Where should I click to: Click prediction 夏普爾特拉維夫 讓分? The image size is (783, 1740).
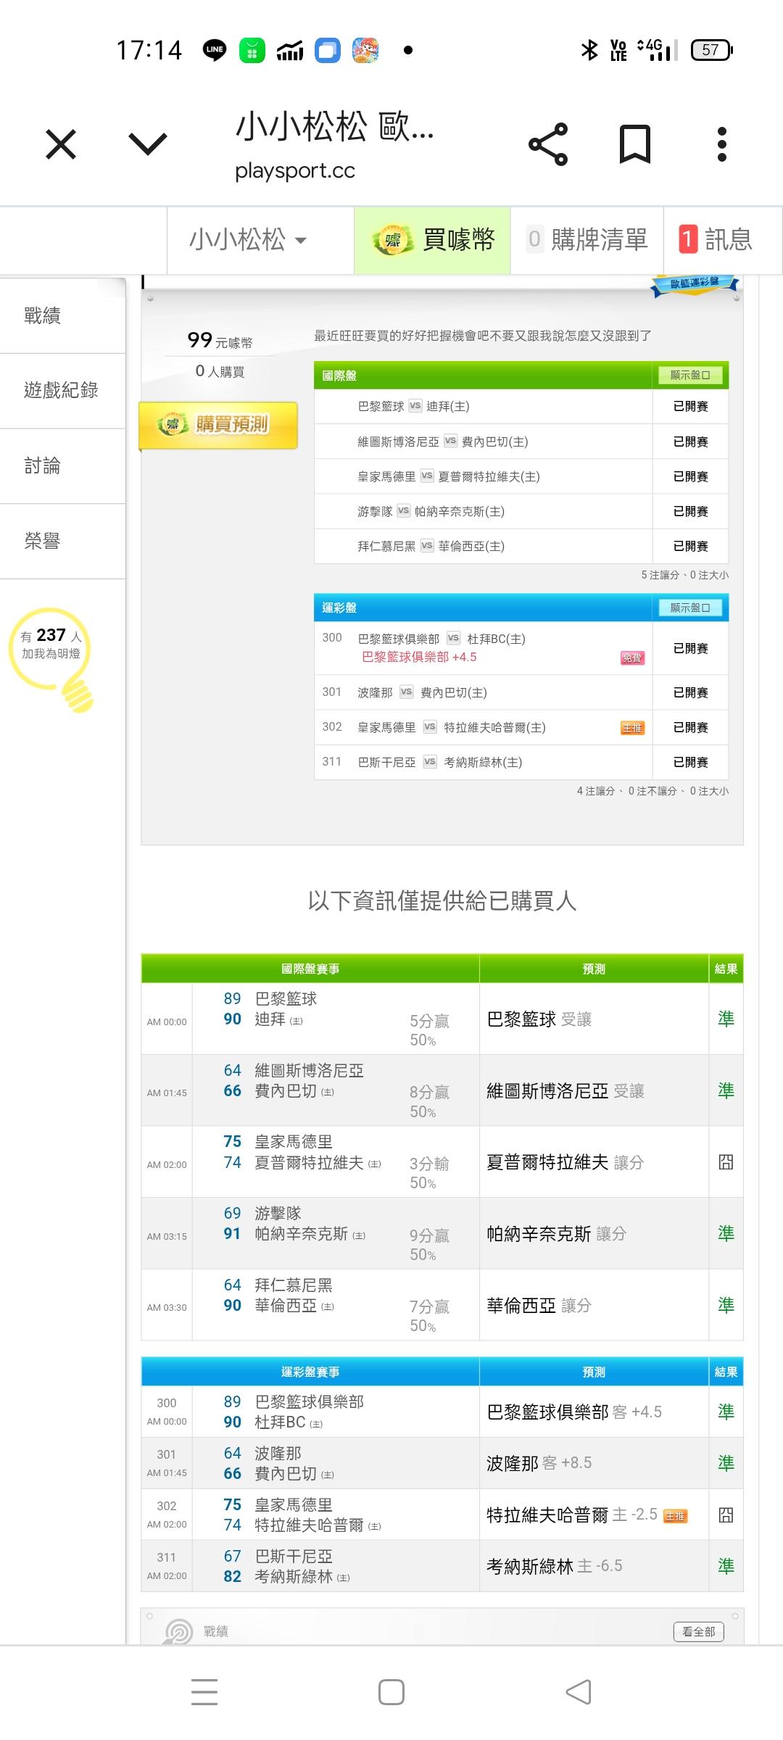(565, 1163)
